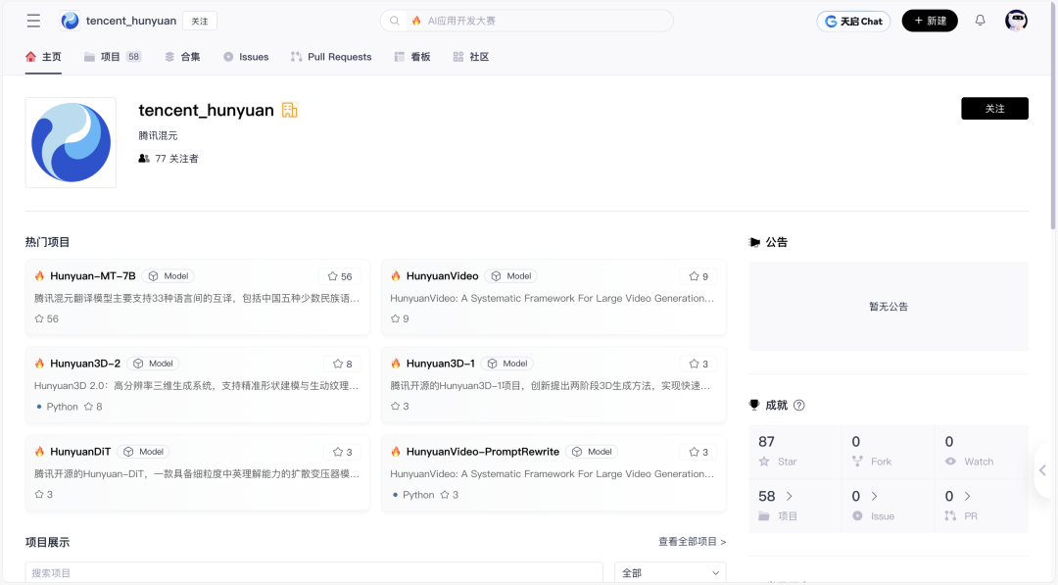
Task: Click the trophy icon beside 成就
Action: pos(754,405)
